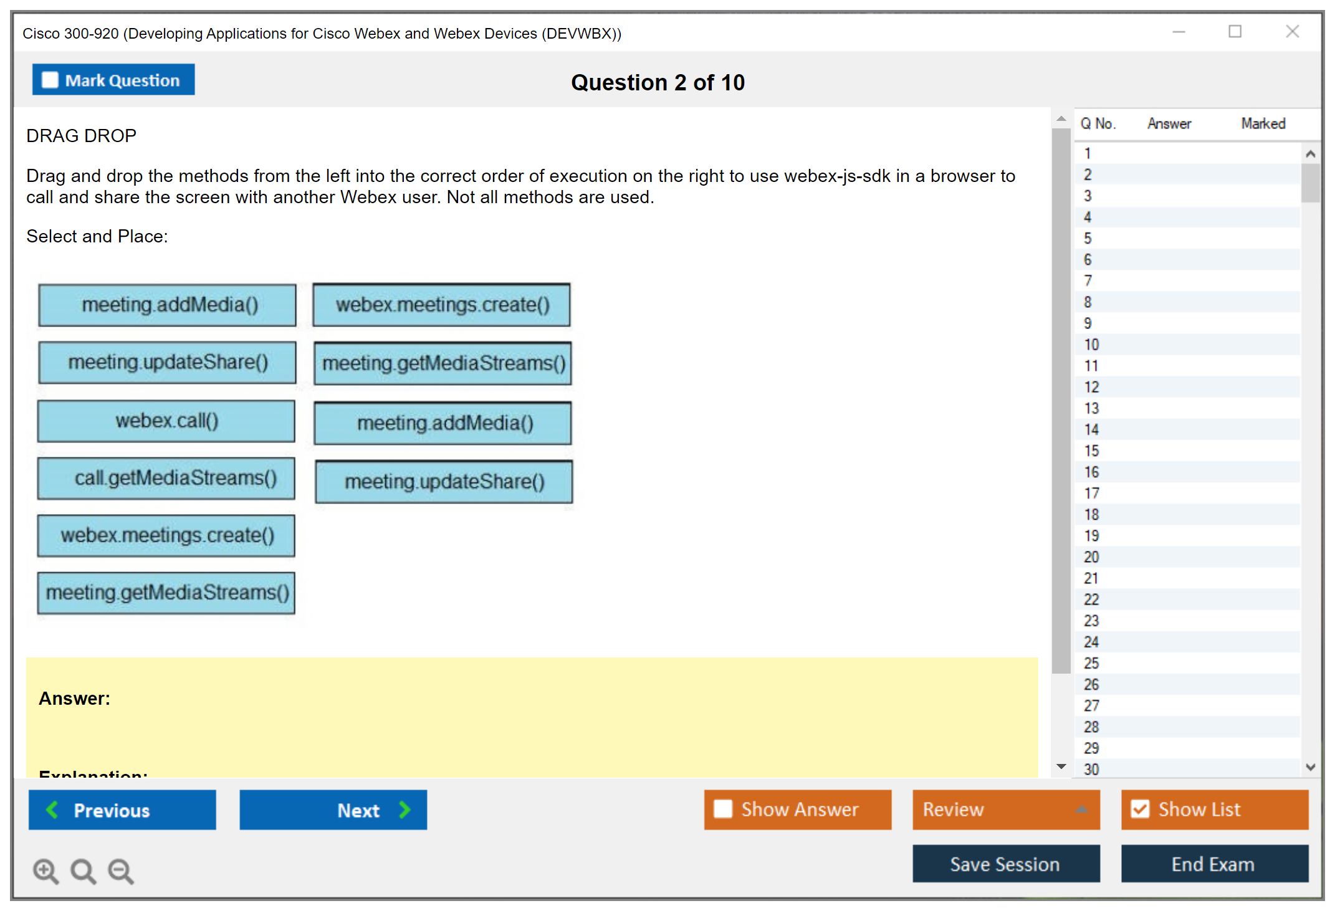Tick the Mark Question checkbox

pos(50,80)
